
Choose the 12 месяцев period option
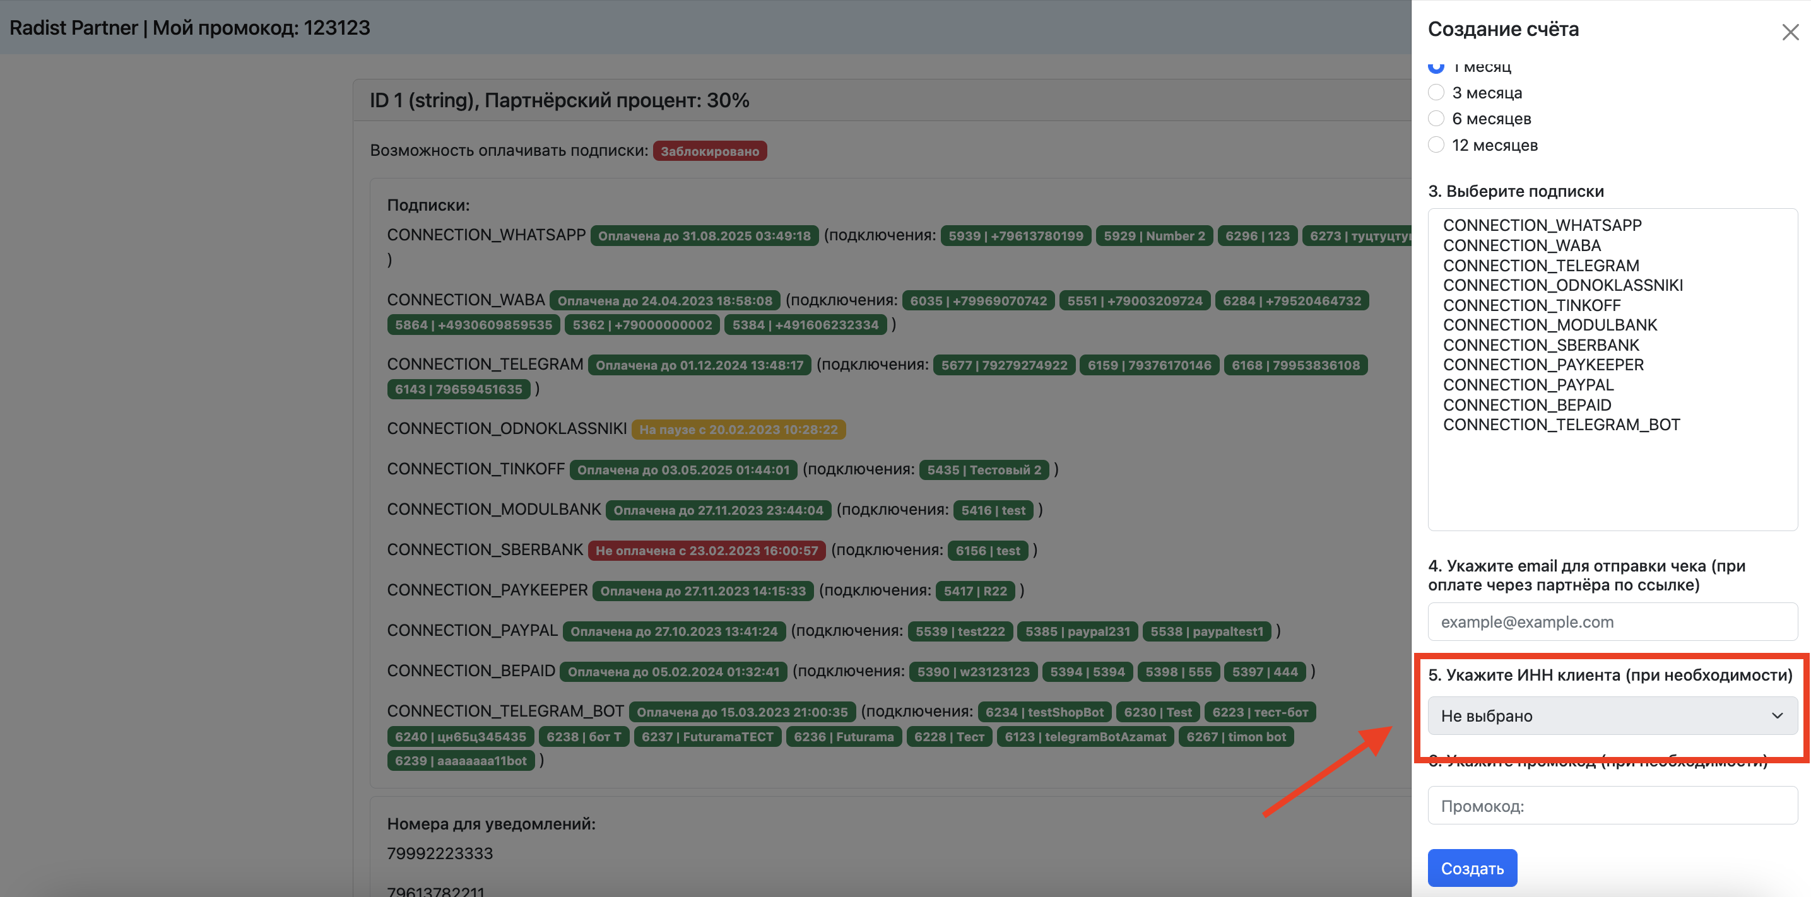coord(1436,145)
